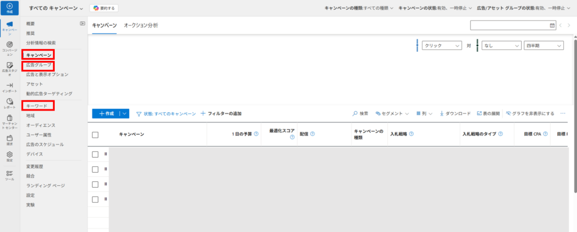Select キーワード in the side menu
Screen dimensions: 577x232
click(37, 106)
